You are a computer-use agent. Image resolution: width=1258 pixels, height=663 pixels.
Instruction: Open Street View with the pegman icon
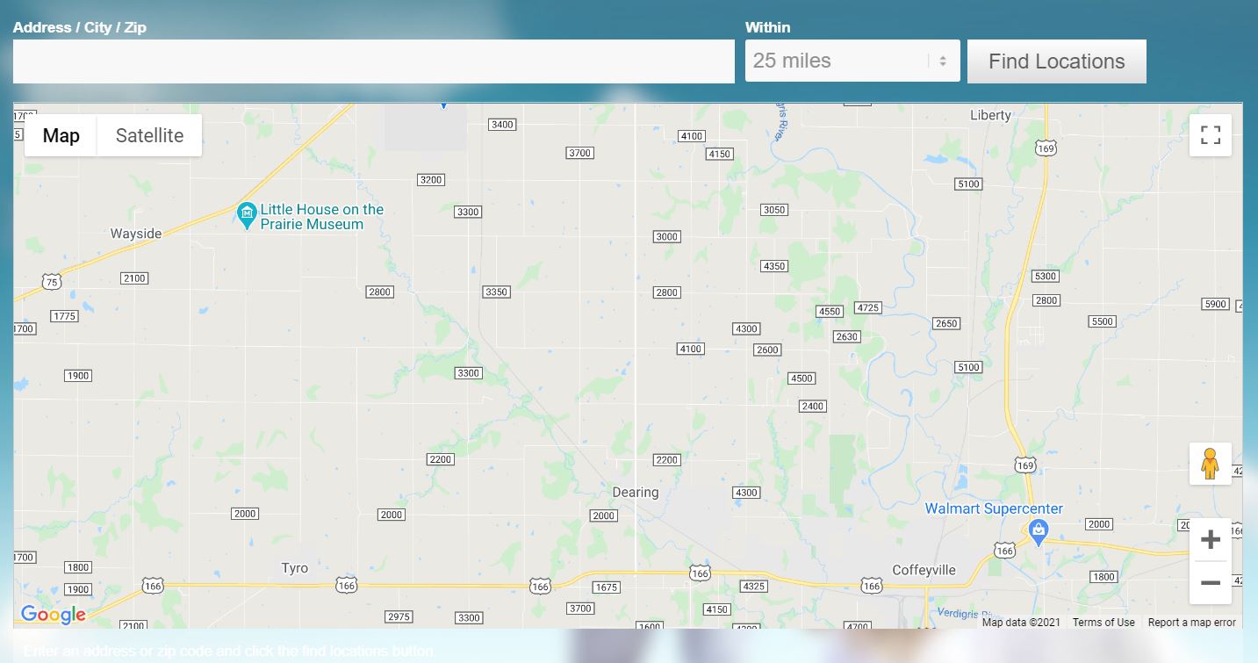pos(1211,464)
